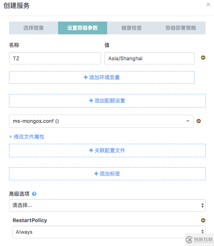This screenshot has width=214, height=246.
Task: Remove the ms-mongos.conf config file entry
Action: 199,121
